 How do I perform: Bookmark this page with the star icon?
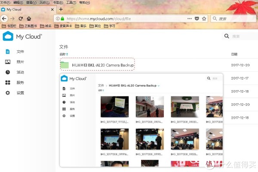[204, 18]
